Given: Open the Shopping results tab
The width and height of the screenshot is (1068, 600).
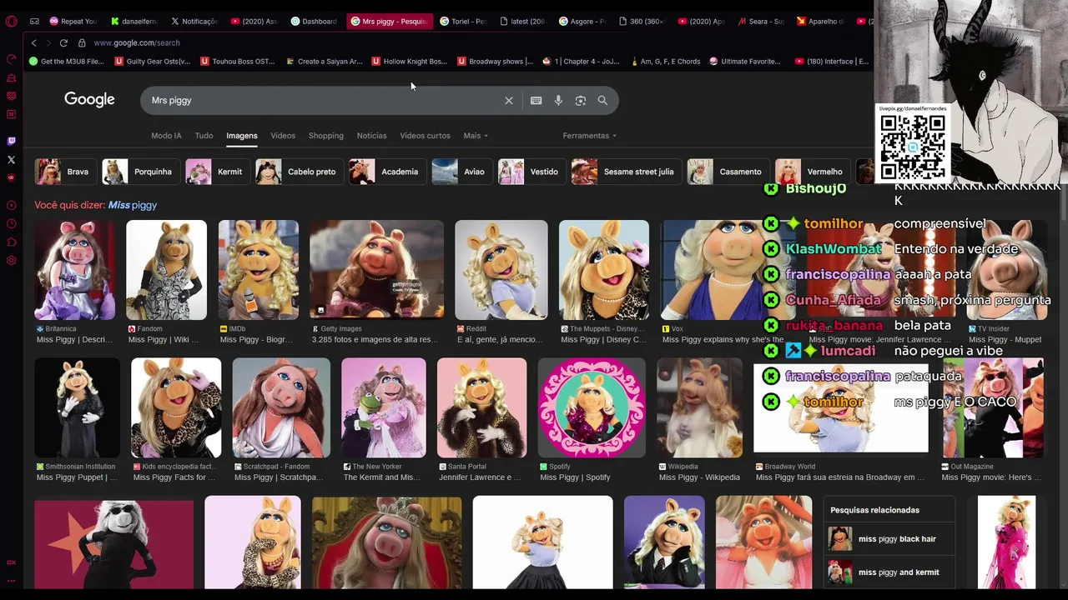Looking at the screenshot, I should [326, 136].
